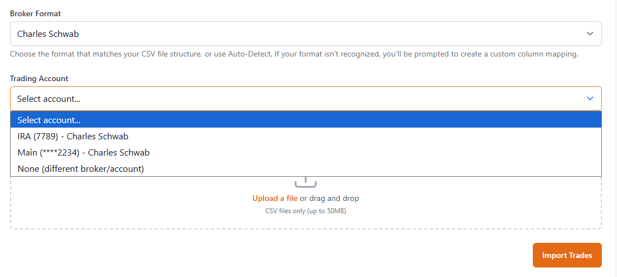Click the Trading Account field label

coord(39,78)
